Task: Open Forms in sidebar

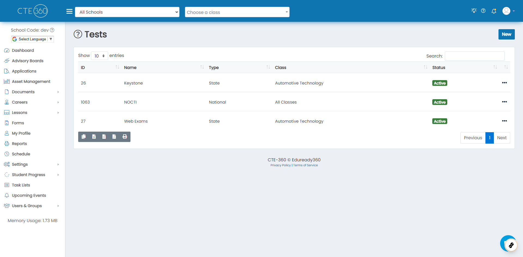Action: click(18, 123)
